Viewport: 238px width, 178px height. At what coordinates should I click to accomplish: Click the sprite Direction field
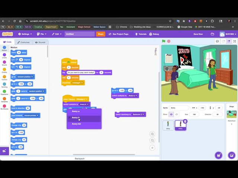tap(218, 115)
